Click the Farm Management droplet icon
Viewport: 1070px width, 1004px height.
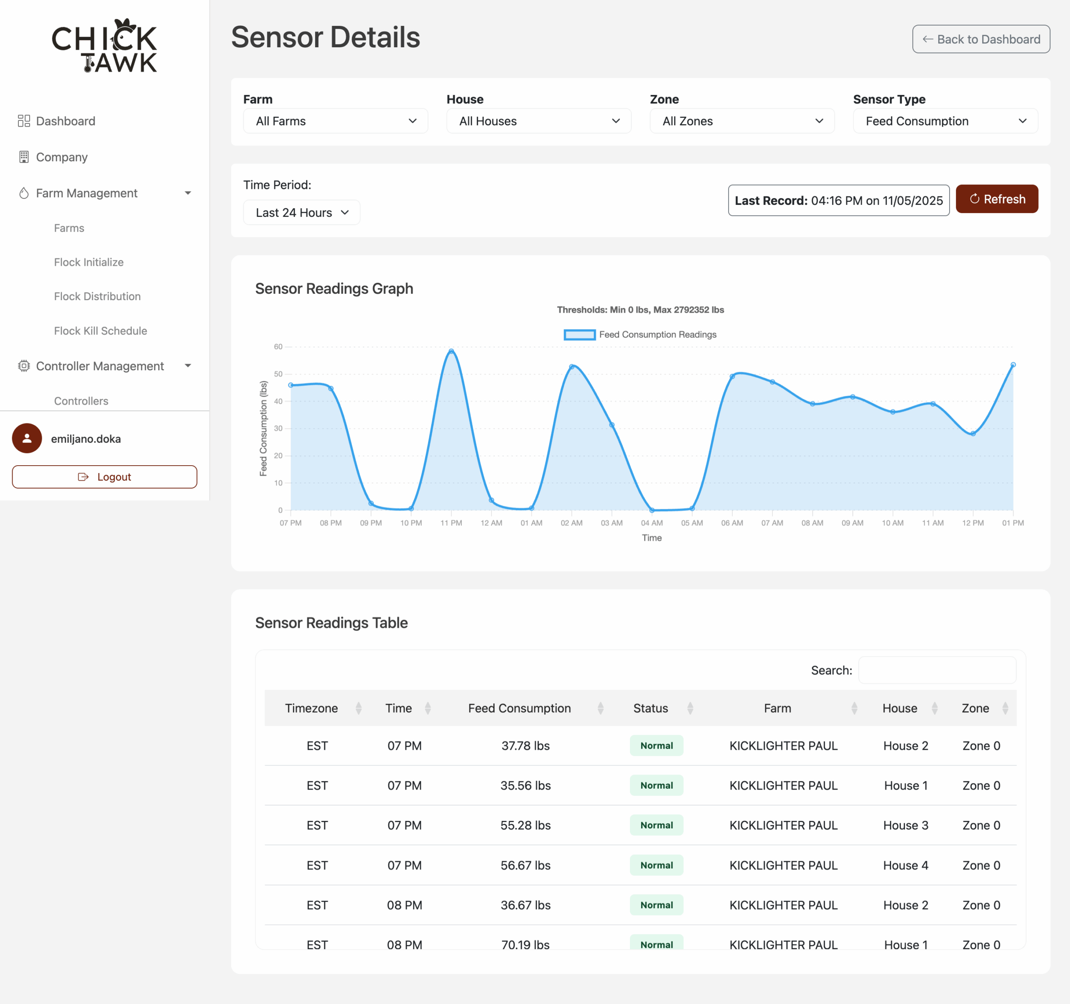click(24, 193)
